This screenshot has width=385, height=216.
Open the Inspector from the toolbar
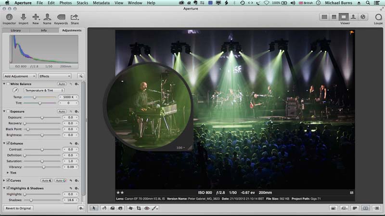(x=9, y=19)
